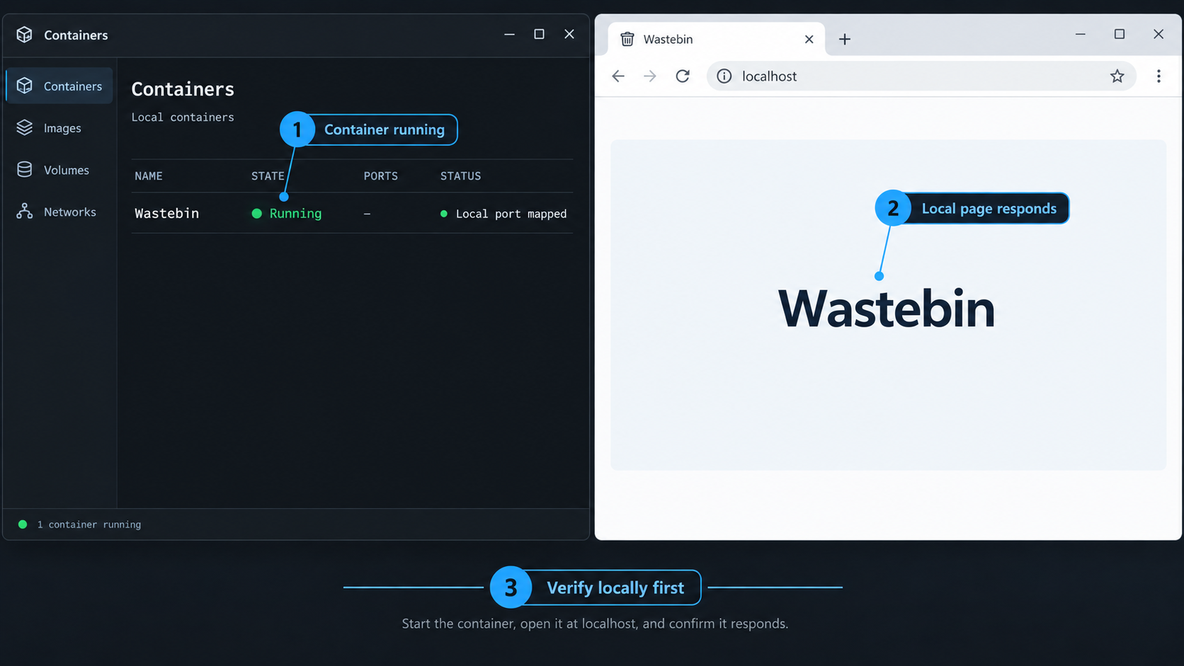The image size is (1184, 666).
Task: Click the green status dot in status bar
Action: click(23, 524)
